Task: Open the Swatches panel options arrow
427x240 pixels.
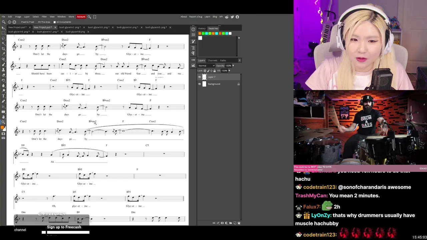Action: click(239, 38)
